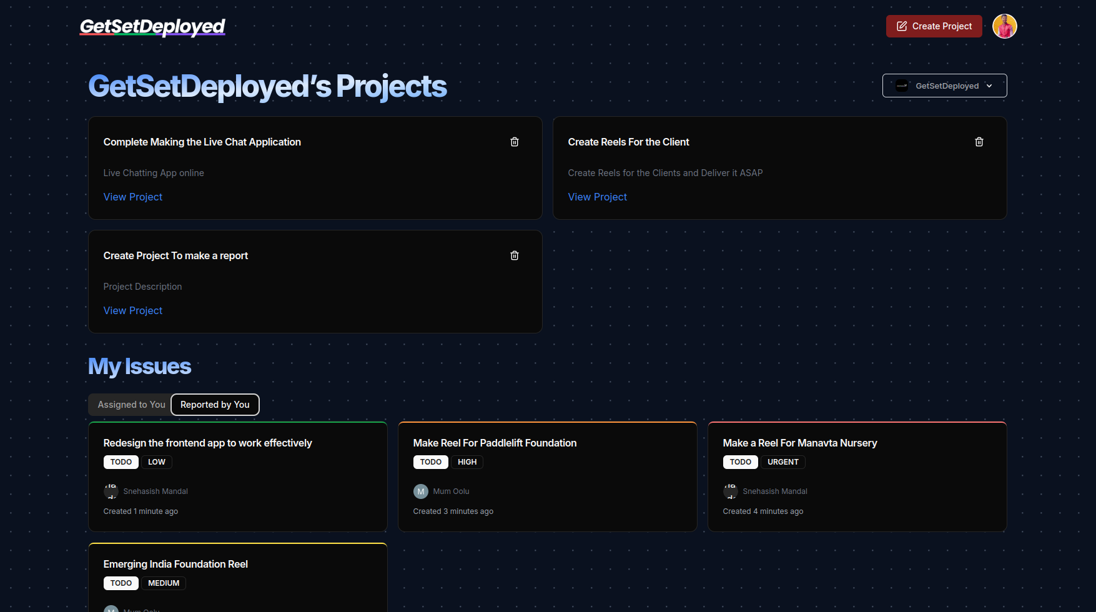This screenshot has width=1096, height=612.
Task: Select the Reported by You tab
Action: click(215, 405)
